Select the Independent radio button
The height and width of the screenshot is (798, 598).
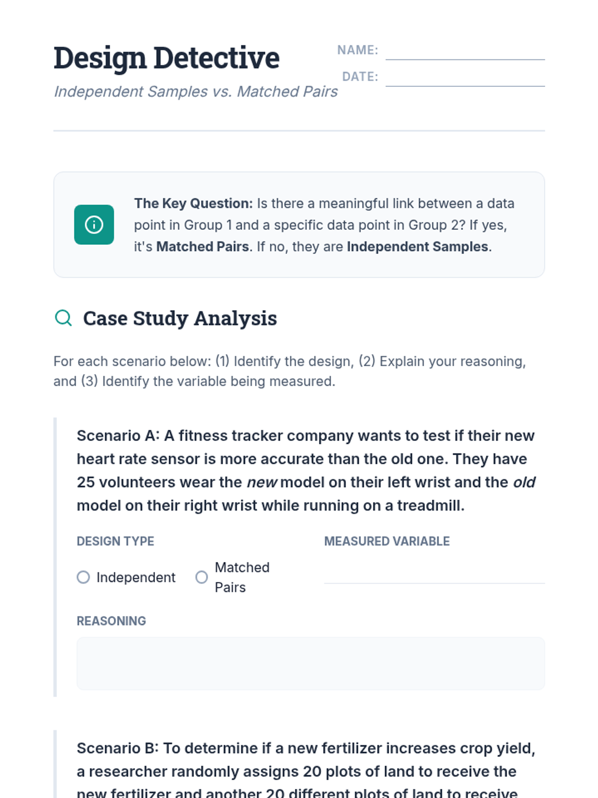[x=83, y=577]
